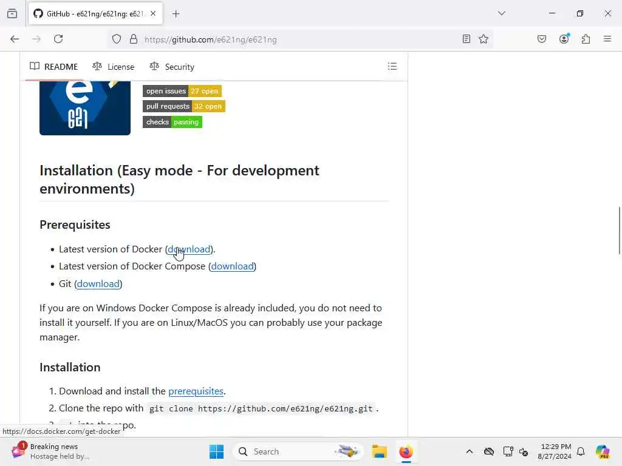622x466 pixels.
Task: Go back to previous page
Action: click(15, 39)
